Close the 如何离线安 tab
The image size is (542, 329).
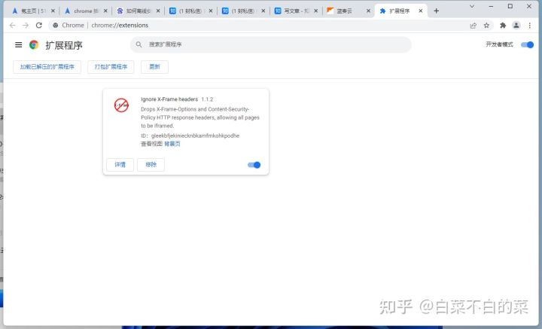(158, 11)
